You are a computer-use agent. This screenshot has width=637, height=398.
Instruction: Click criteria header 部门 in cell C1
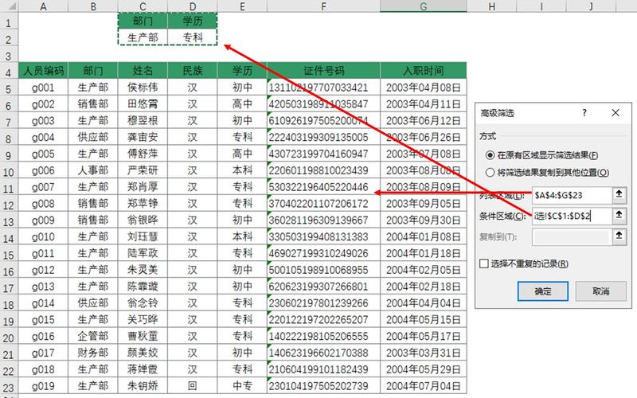pos(143,21)
